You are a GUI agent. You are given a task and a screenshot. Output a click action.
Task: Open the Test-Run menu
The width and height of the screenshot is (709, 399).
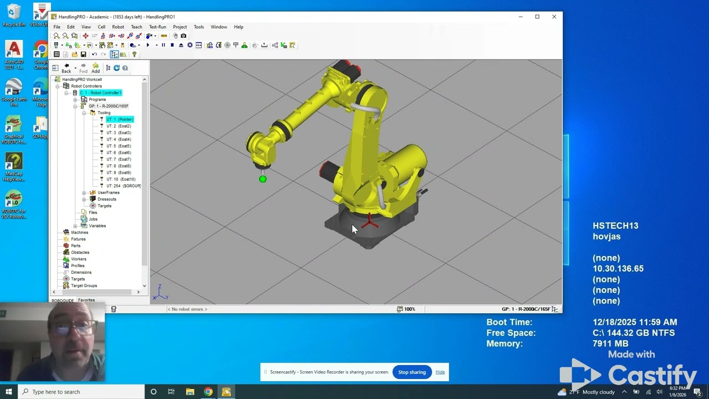pos(157,27)
